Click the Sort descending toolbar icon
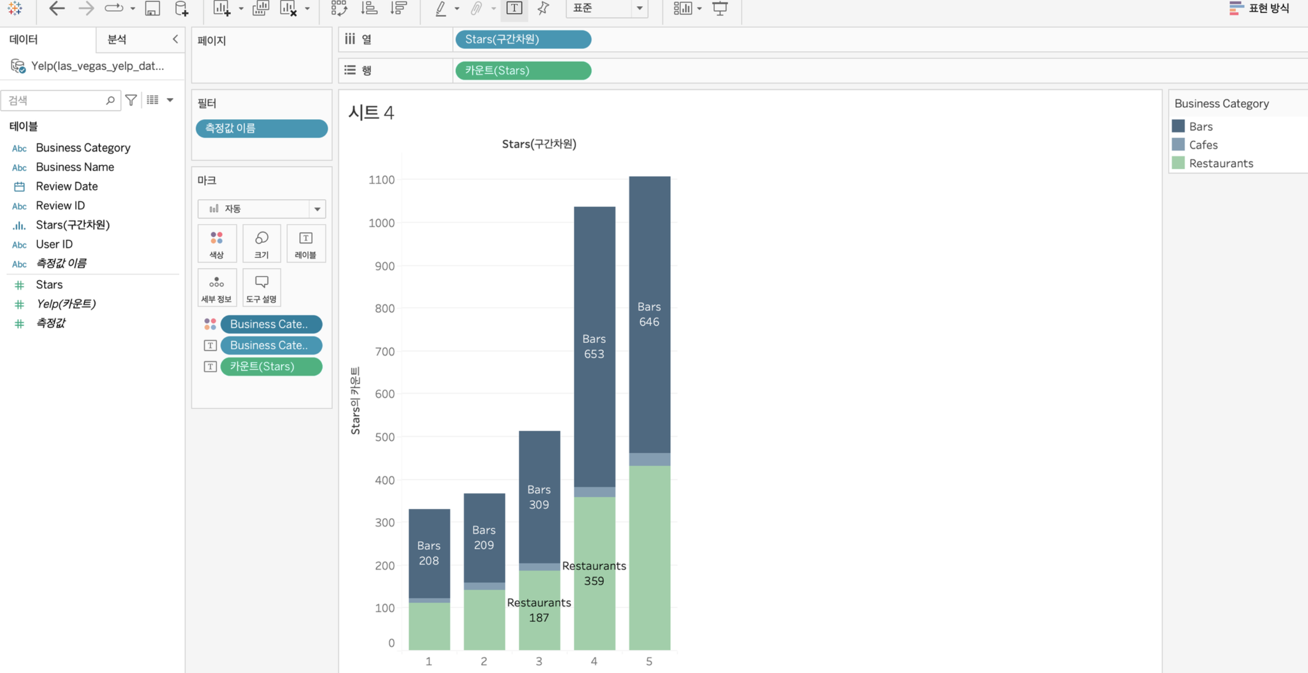 click(398, 8)
